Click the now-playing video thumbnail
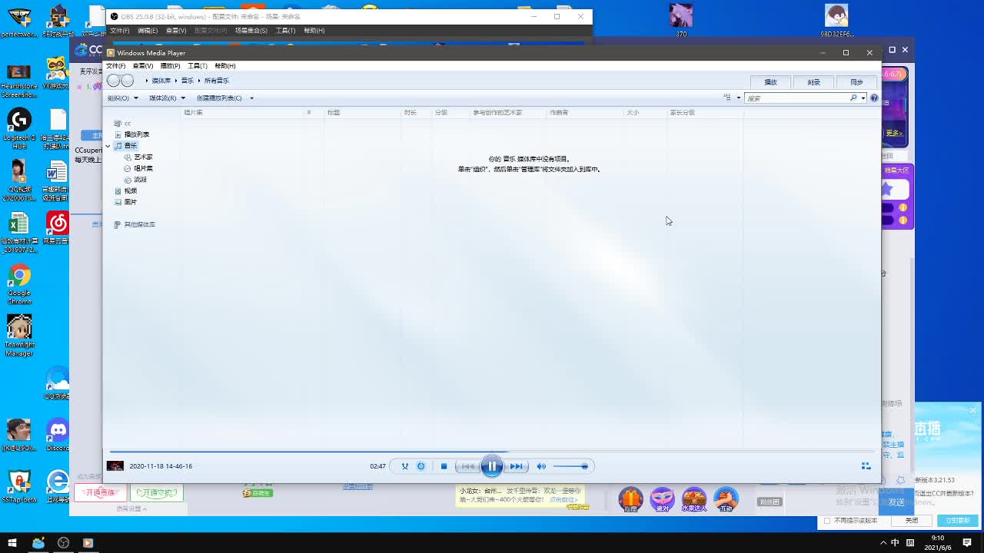 (115, 466)
